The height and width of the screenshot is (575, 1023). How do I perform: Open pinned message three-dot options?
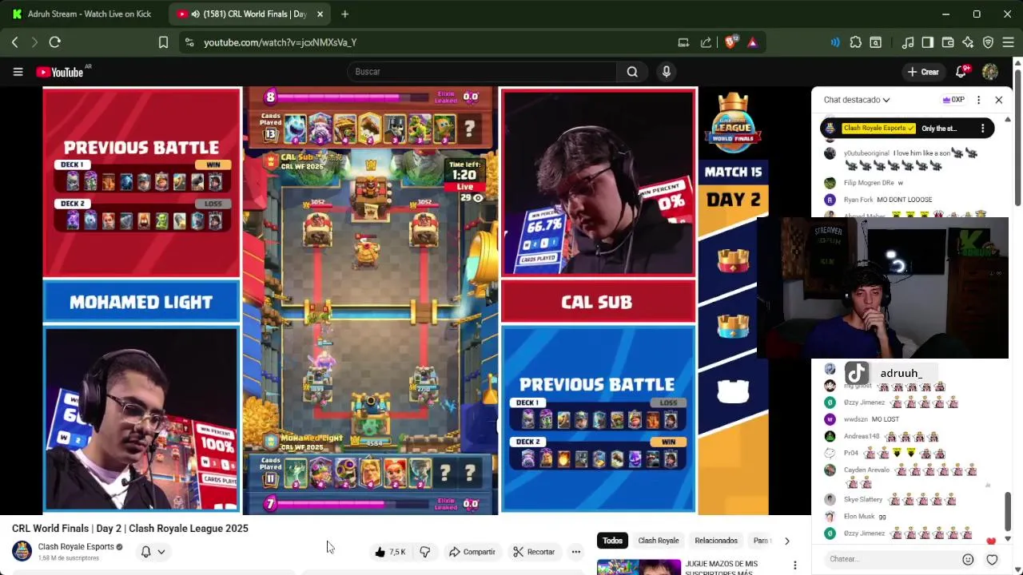tap(982, 128)
